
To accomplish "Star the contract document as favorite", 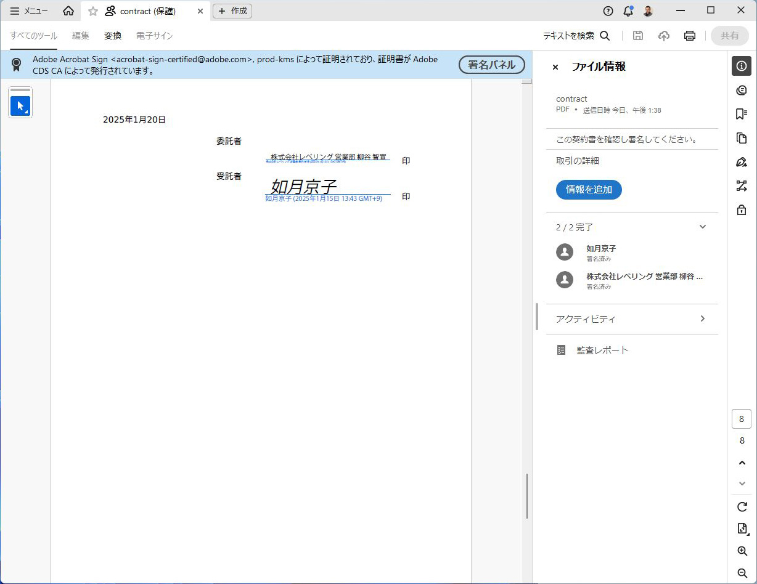I will pyautogui.click(x=93, y=11).
